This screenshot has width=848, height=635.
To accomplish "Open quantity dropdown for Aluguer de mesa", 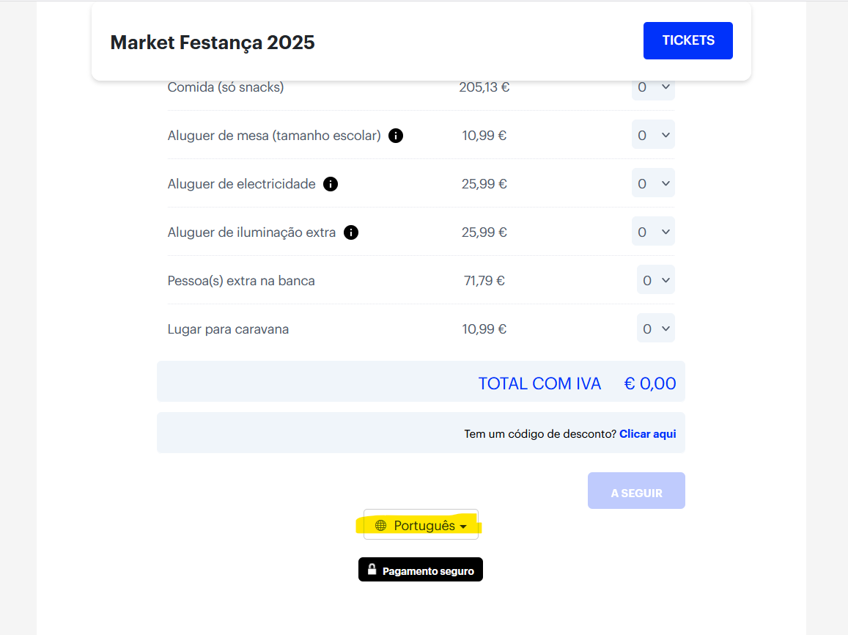I will (x=653, y=136).
